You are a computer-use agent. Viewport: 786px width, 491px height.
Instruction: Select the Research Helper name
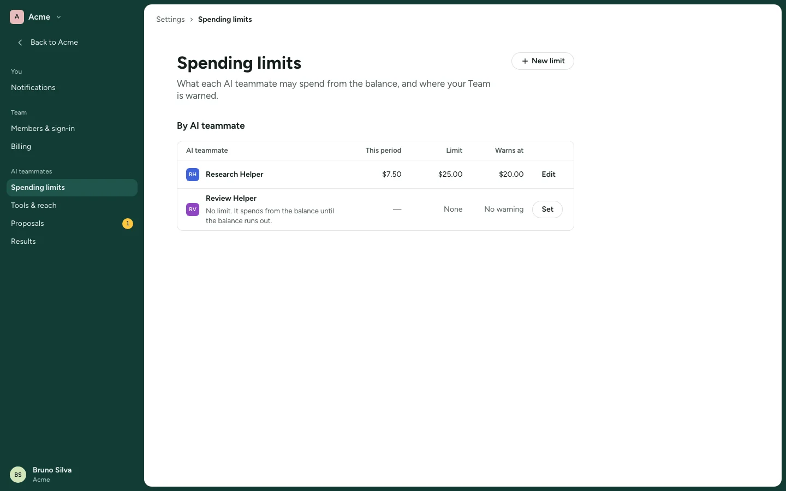tap(235, 175)
